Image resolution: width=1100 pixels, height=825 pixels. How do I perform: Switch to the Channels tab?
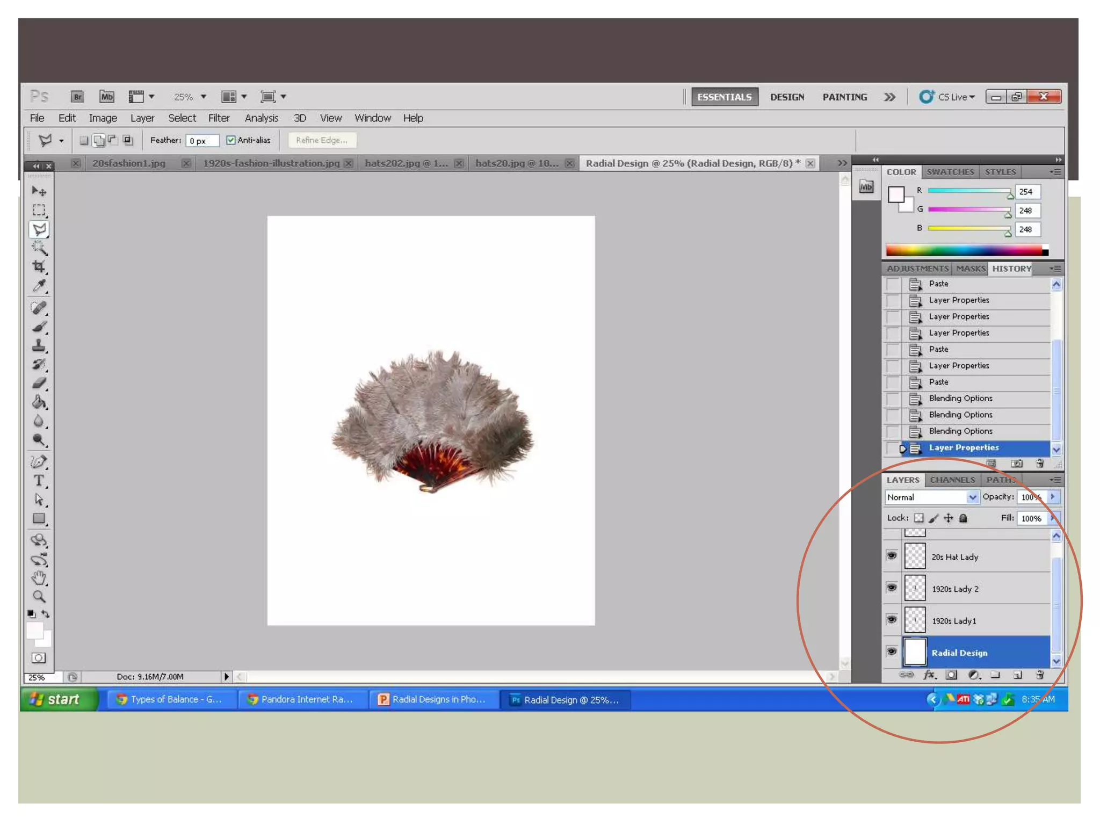[952, 480]
